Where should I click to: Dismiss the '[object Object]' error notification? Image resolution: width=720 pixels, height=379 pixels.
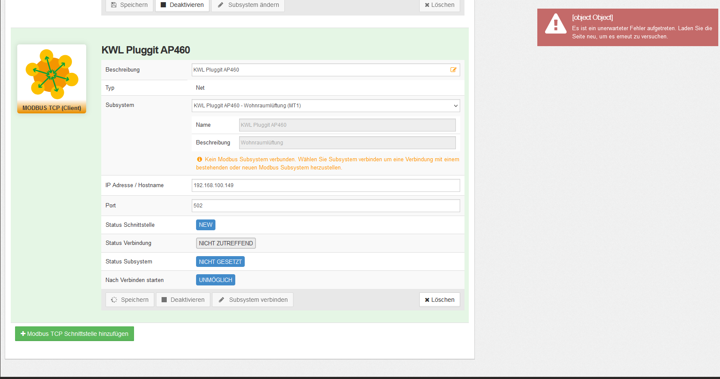pyautogui.click(x=627, y=27)
